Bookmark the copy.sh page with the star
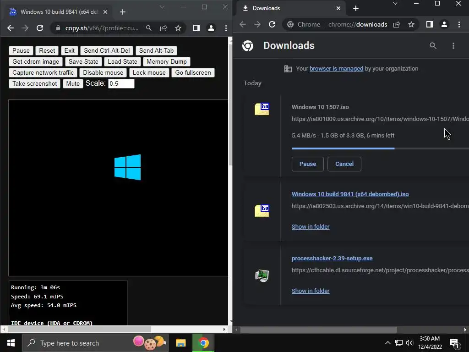Screen dimensions: 469x352 (x=178, y=28)
